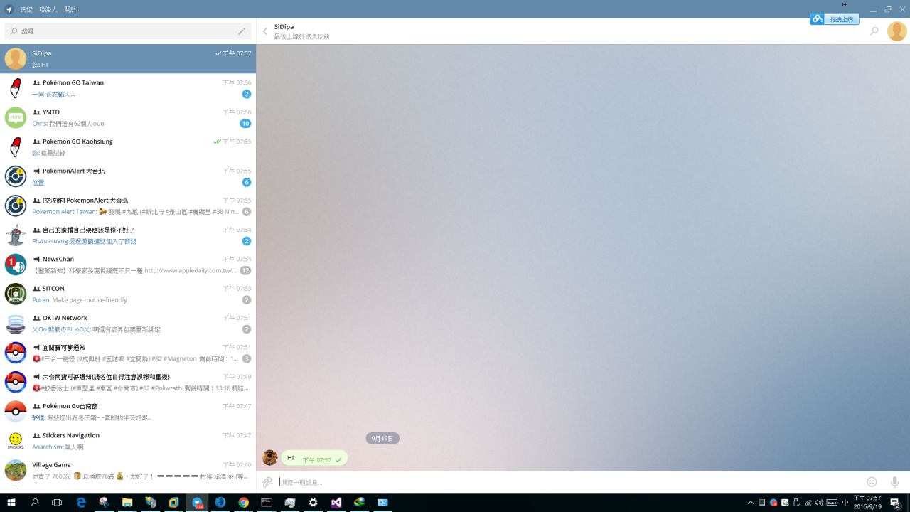
Task: Click the YSITD green avatar
Action: point(16,117)
